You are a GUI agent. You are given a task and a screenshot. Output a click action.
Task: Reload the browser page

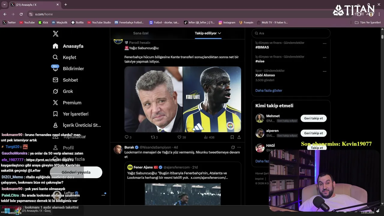click(21, 14)
